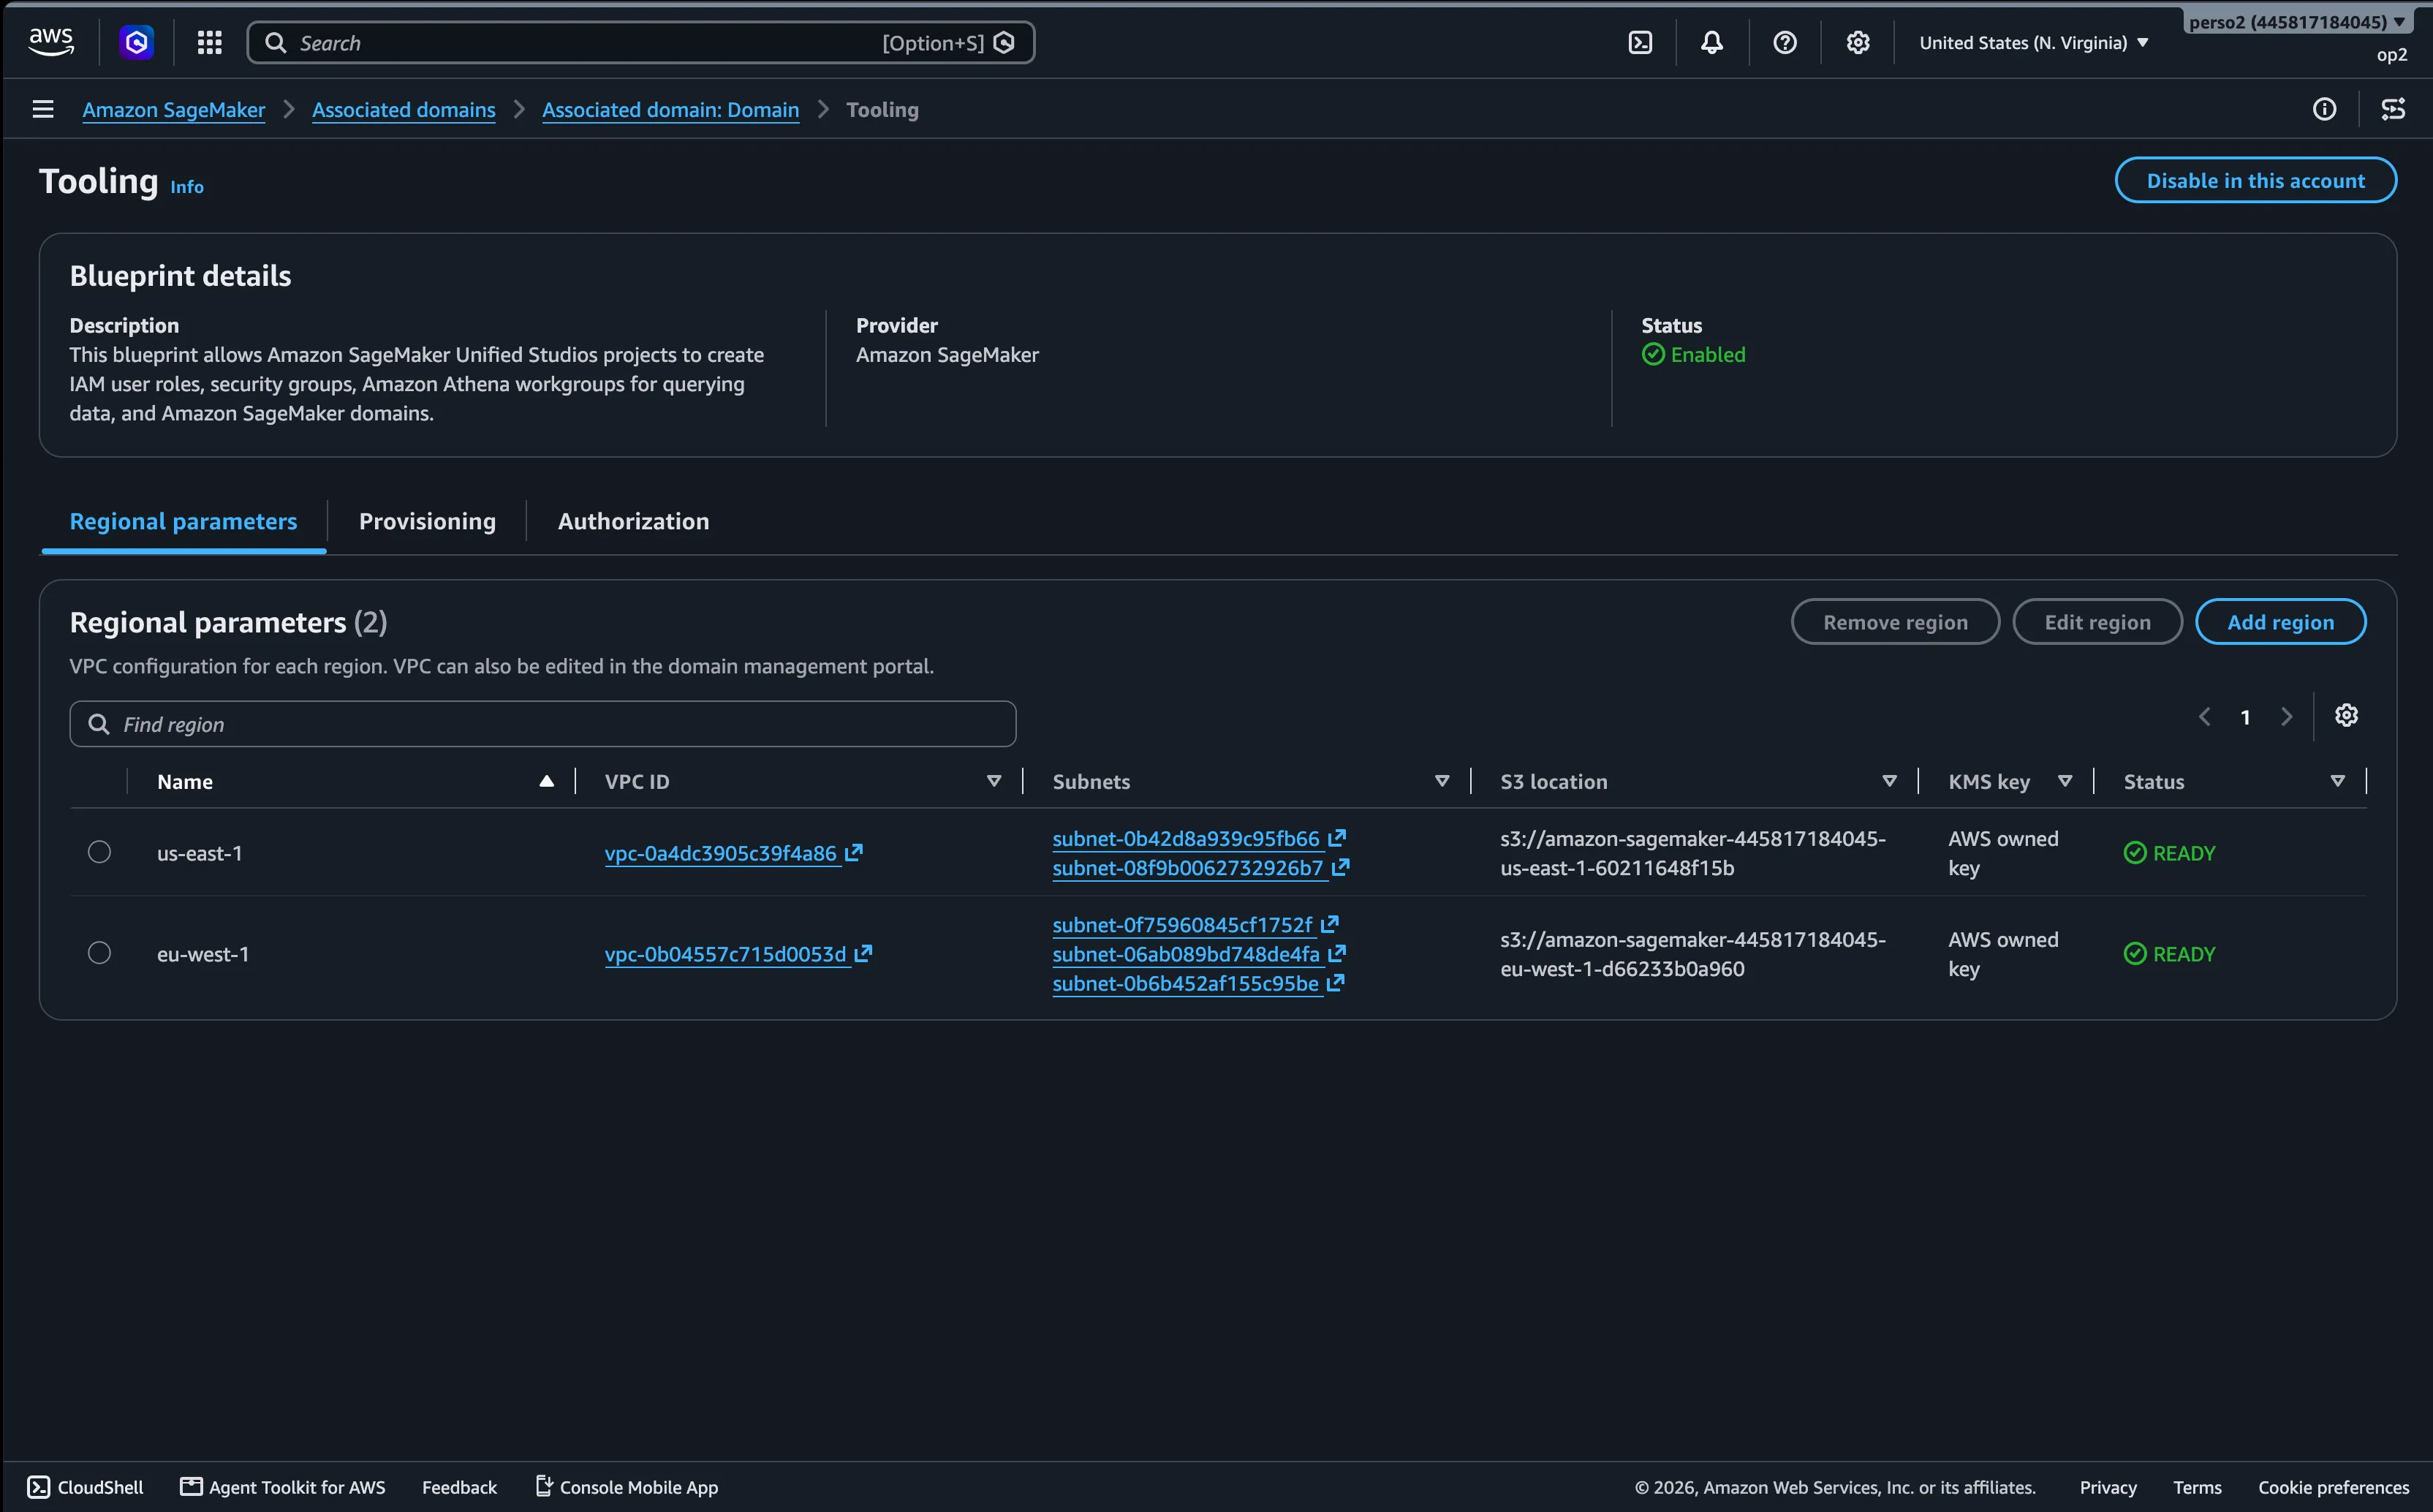Image resolution: width=2433 pixels, height=1512 pixels.
Task: Focus the Find region search field
Action: pyautogui.click(x=542, y=724)
